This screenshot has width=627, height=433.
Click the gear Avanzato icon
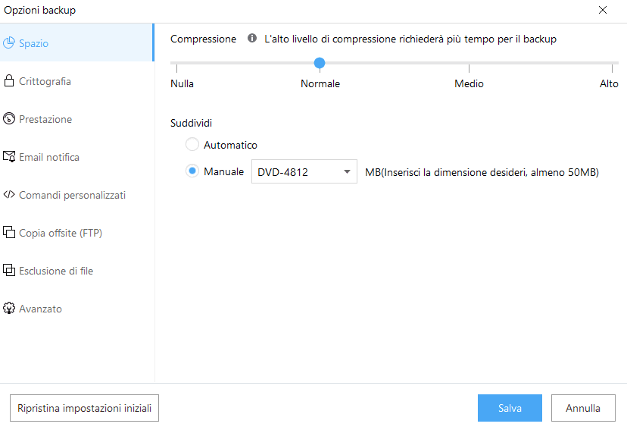[9, 309]
